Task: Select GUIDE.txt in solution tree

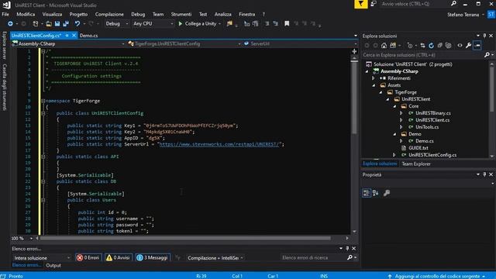Action: [x=418, y=148]
